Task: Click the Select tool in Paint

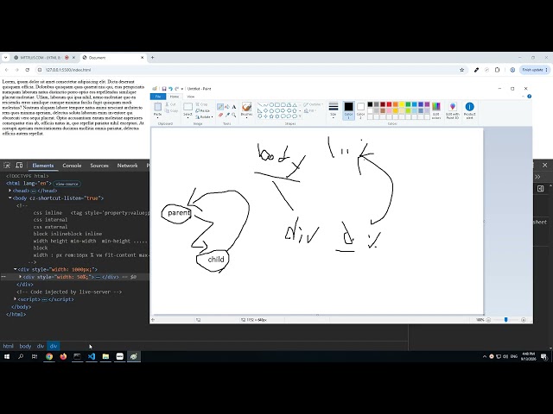Action: [188, 110]
